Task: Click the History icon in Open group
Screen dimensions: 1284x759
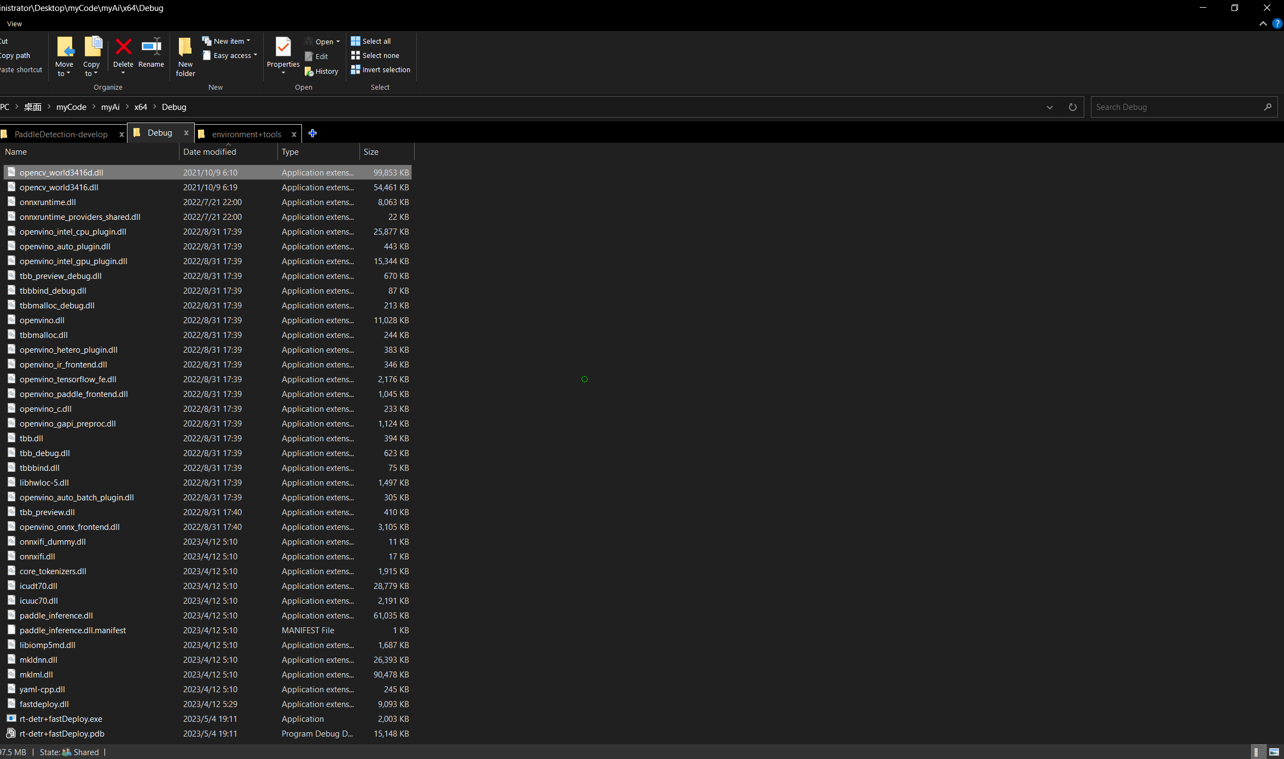Action: [309, 71]
